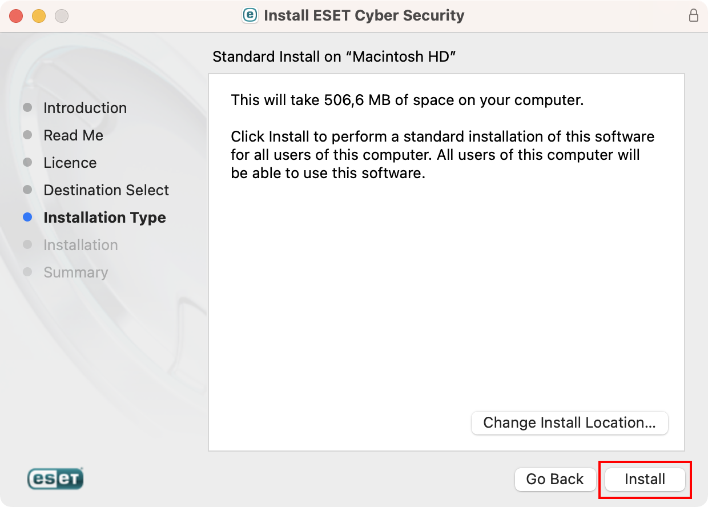The height and width of the screenshot is (507, 708).
Task: Click the 506,6 MB space description text
Action: click(407, 100)
